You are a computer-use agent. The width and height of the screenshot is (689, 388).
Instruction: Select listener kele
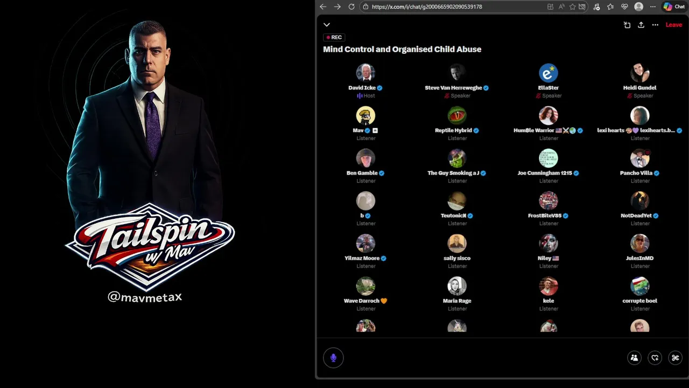point(549,293)
